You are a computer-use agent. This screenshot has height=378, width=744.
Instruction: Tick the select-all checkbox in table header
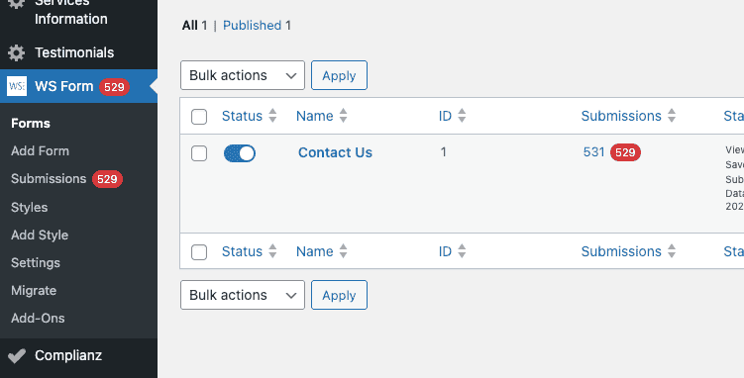click(x=199, y=117)
